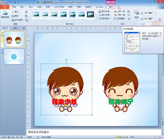The height and width of the screenshot is (139, 164).
Task: Select the 格式 (Format) tab
Action: tap(111, 7)
